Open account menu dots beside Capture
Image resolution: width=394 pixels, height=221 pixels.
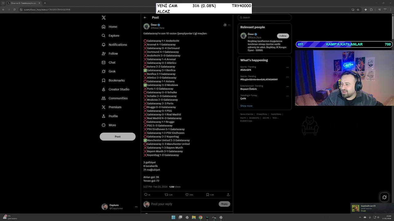pos(136,207)
